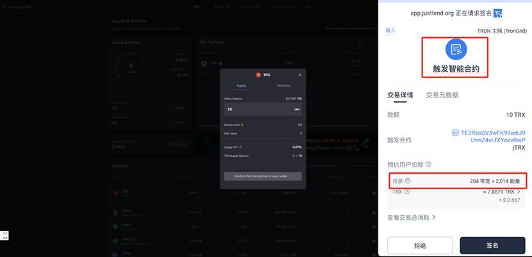532x257 pixels.
Task: Expand the TRX fee estimate chevron
Action: coord(518,191)
